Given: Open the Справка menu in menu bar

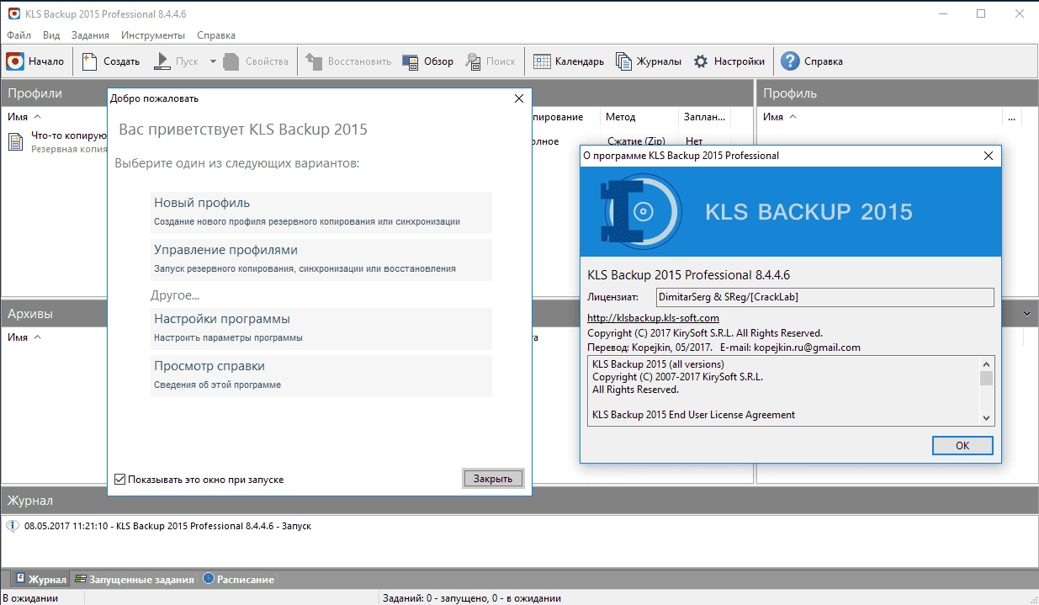Looking at the screenshot, I should [216, 35].
